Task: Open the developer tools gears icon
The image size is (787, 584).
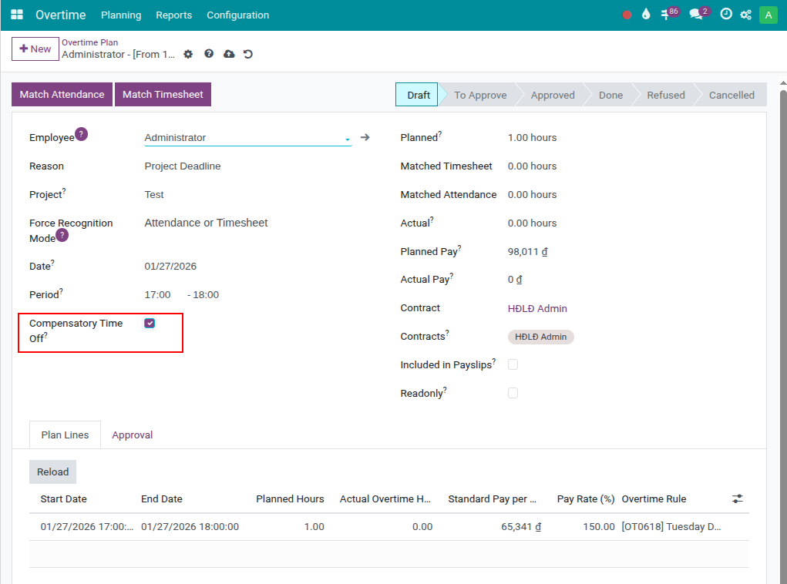Action: pyautogui.click(x=745, y=14)
